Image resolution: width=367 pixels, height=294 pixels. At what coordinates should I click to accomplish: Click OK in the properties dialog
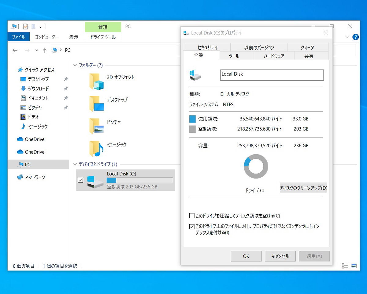[x=246, y=256]
